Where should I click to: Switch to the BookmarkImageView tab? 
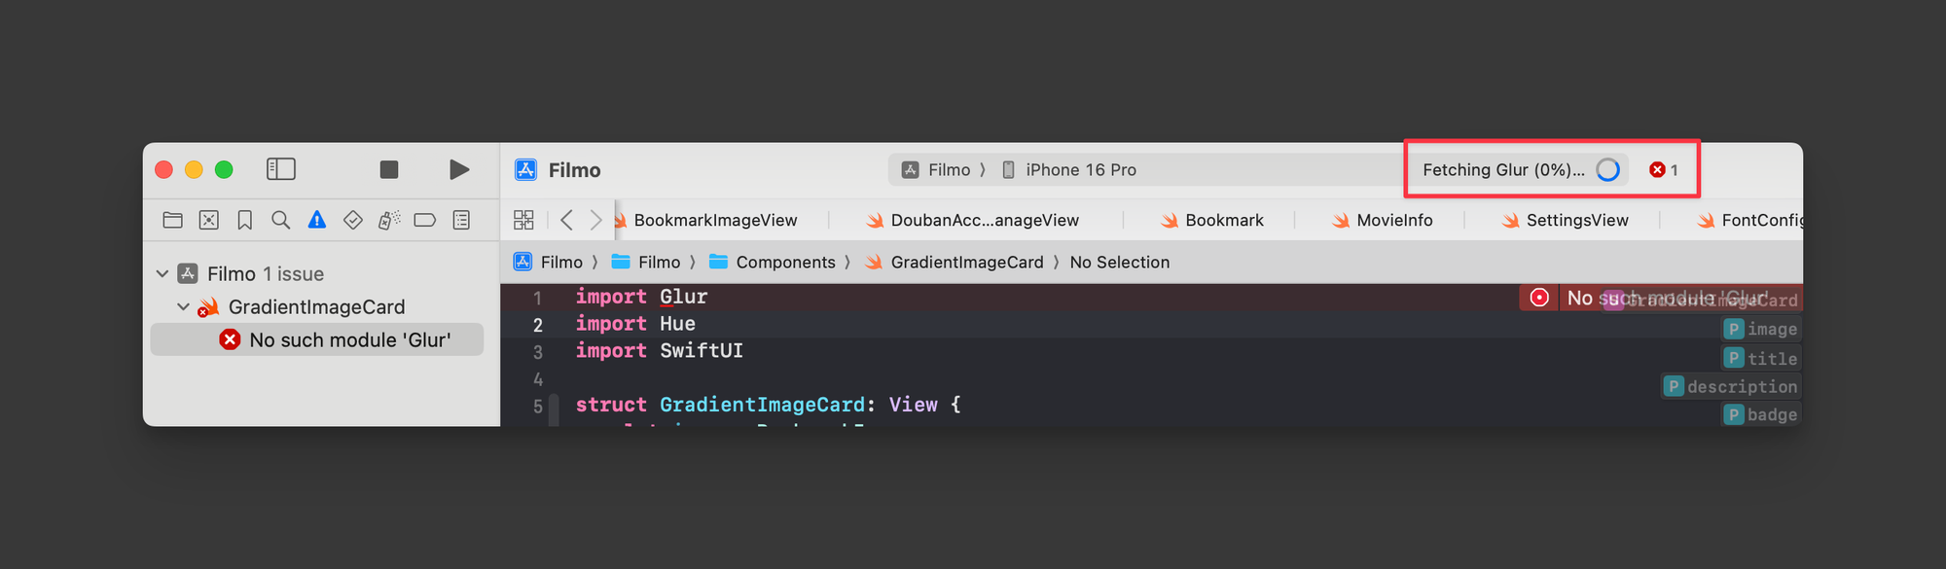pos(715,221)
